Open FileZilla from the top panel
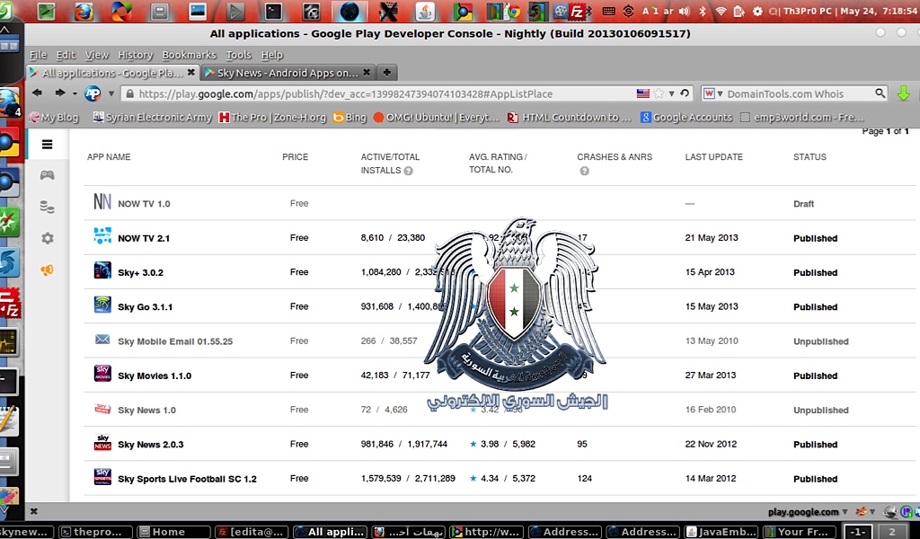Screen dimensions: 920x539 [578, 11]
